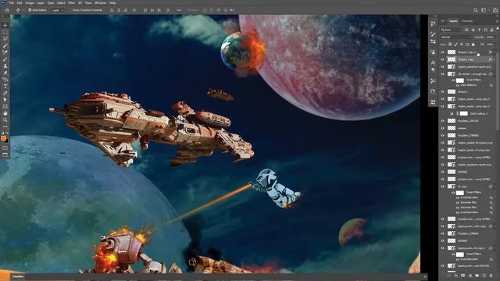Screen dimensions: 500x281
Task: Toggle visibility of first Gaussian Blur filter
Action: 458,203
